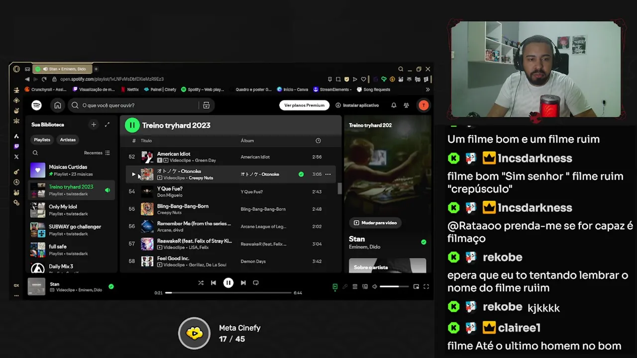Image resolution: width=637 pixels, height=358 pixels.
Task: Click the Stan album thumbnail in player bar
Action: 37,287
